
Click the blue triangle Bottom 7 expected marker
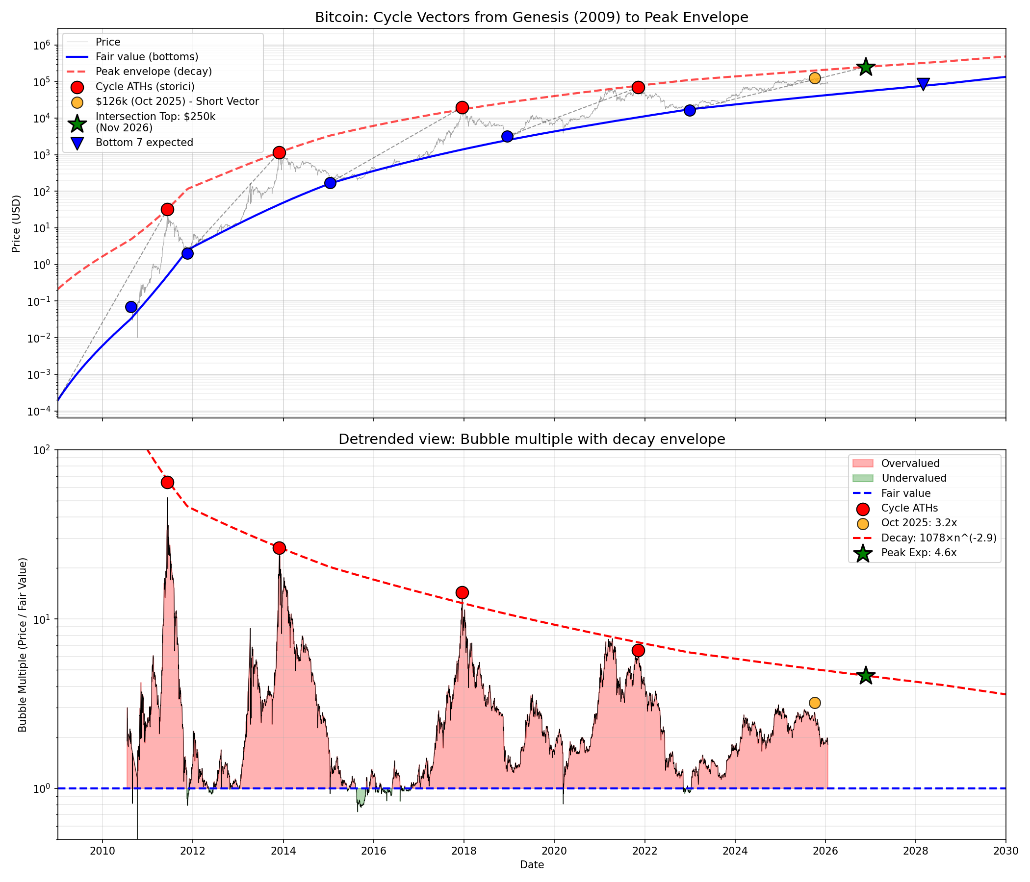pyautogui.click(x=923, y=84)
